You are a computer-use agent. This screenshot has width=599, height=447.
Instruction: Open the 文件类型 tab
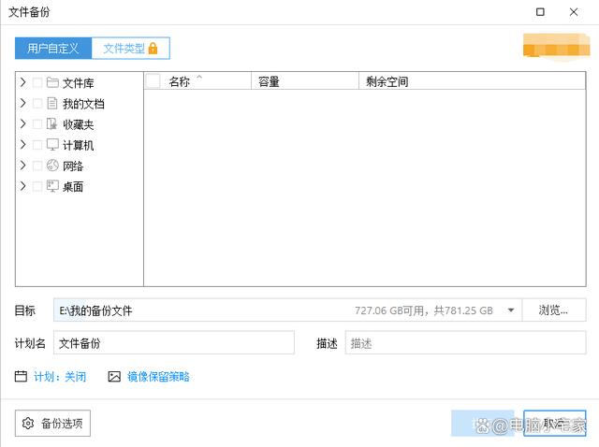[131, 48]
